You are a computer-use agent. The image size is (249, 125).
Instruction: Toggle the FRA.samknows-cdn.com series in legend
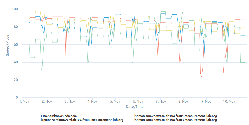click(x=59, y=116)
